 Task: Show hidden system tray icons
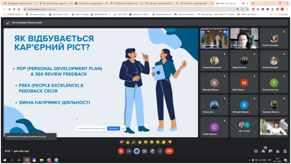tap(249, 160)
